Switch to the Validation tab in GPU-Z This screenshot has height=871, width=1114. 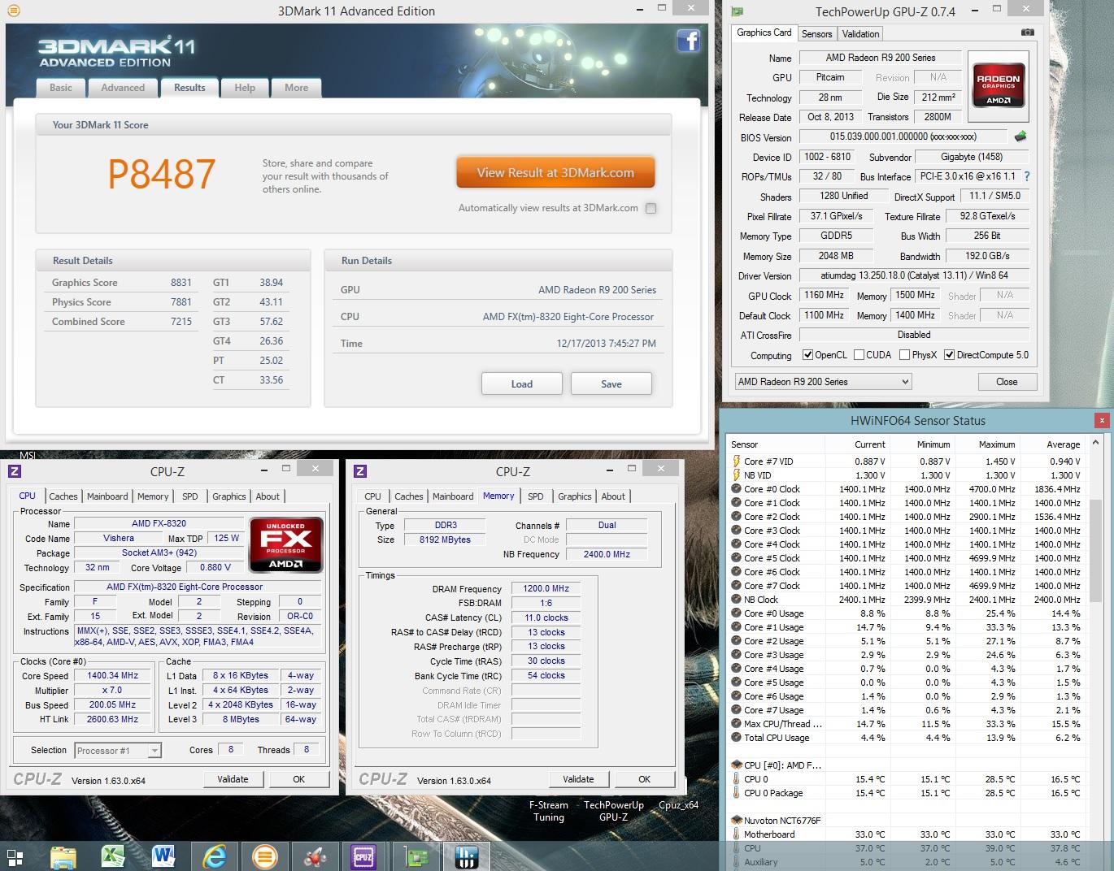coord(860,34)
